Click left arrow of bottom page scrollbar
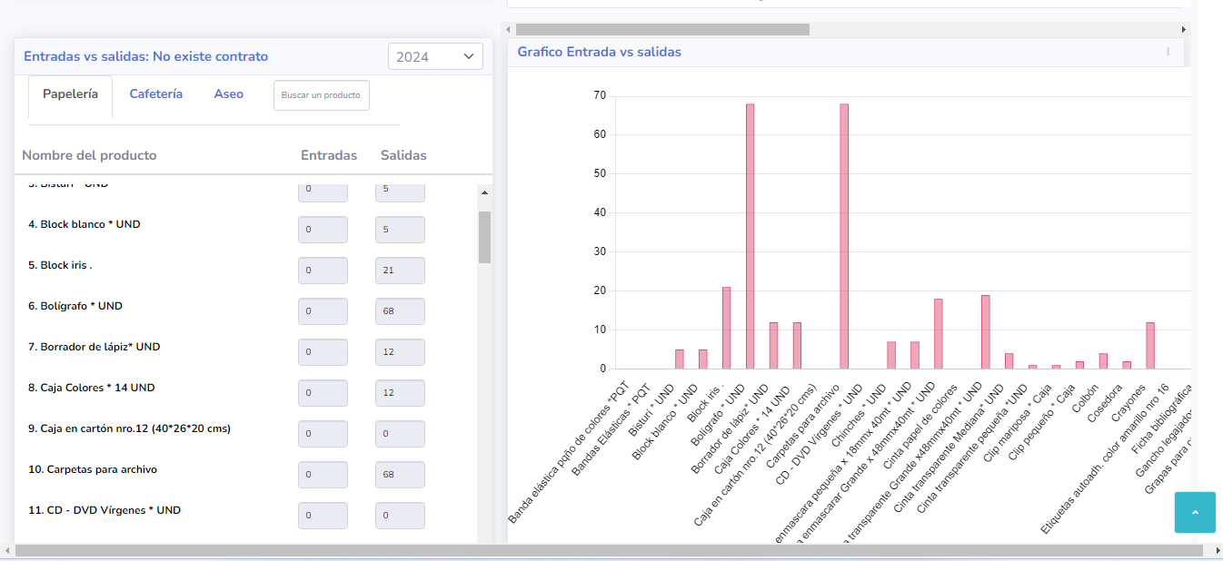Image resolution: width=1223 pixels, height=561 pixels. pos(8,551)
